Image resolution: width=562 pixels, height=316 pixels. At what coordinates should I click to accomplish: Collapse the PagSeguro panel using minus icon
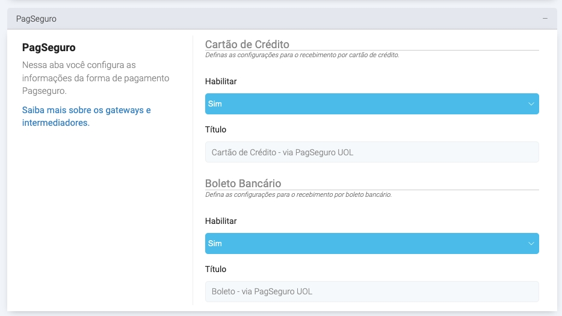coord(545,19)
